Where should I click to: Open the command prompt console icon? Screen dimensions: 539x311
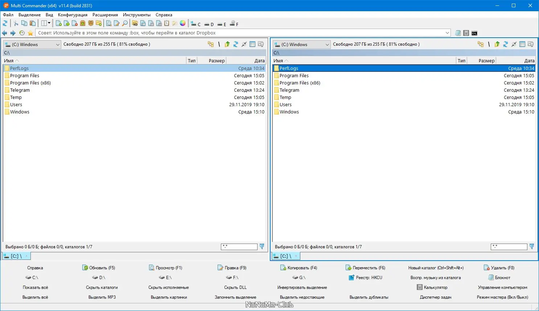(x=474, y=33)
